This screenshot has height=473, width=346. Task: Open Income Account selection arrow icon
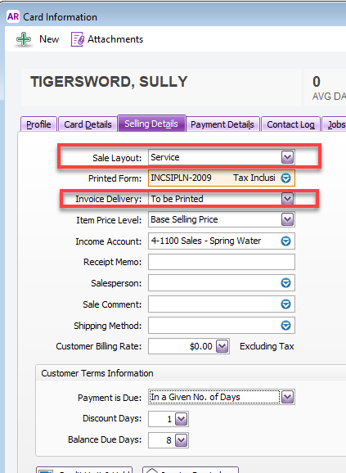pos(285,241)
